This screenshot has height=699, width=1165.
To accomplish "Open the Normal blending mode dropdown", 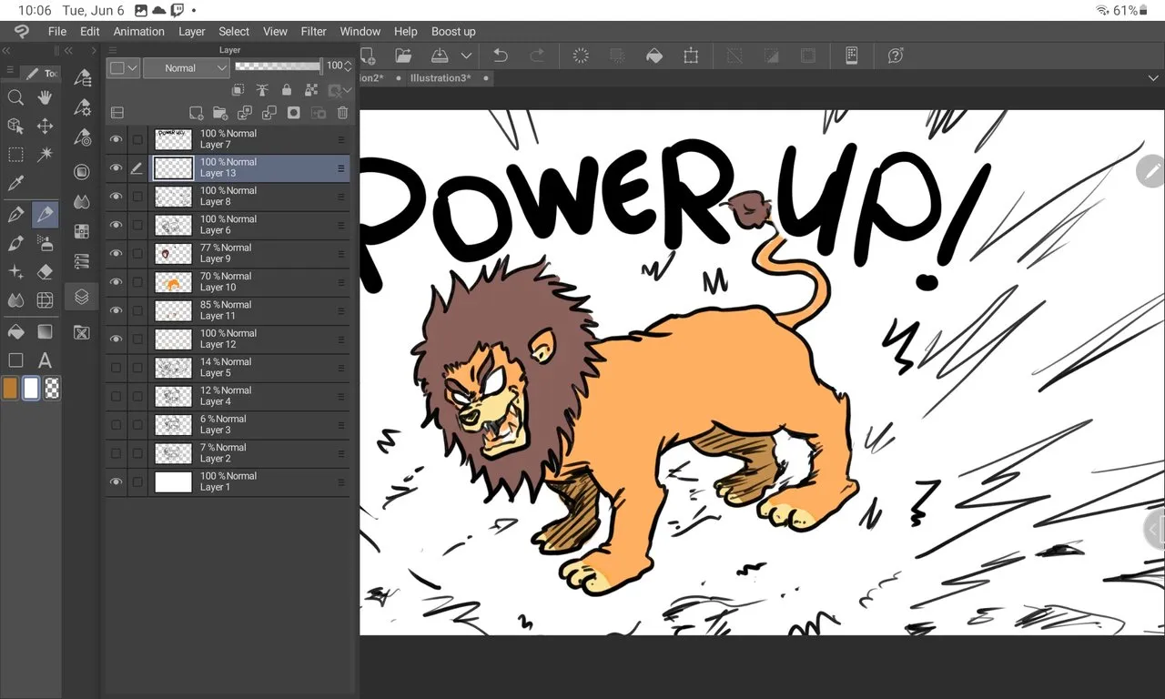I will point(186,67).
